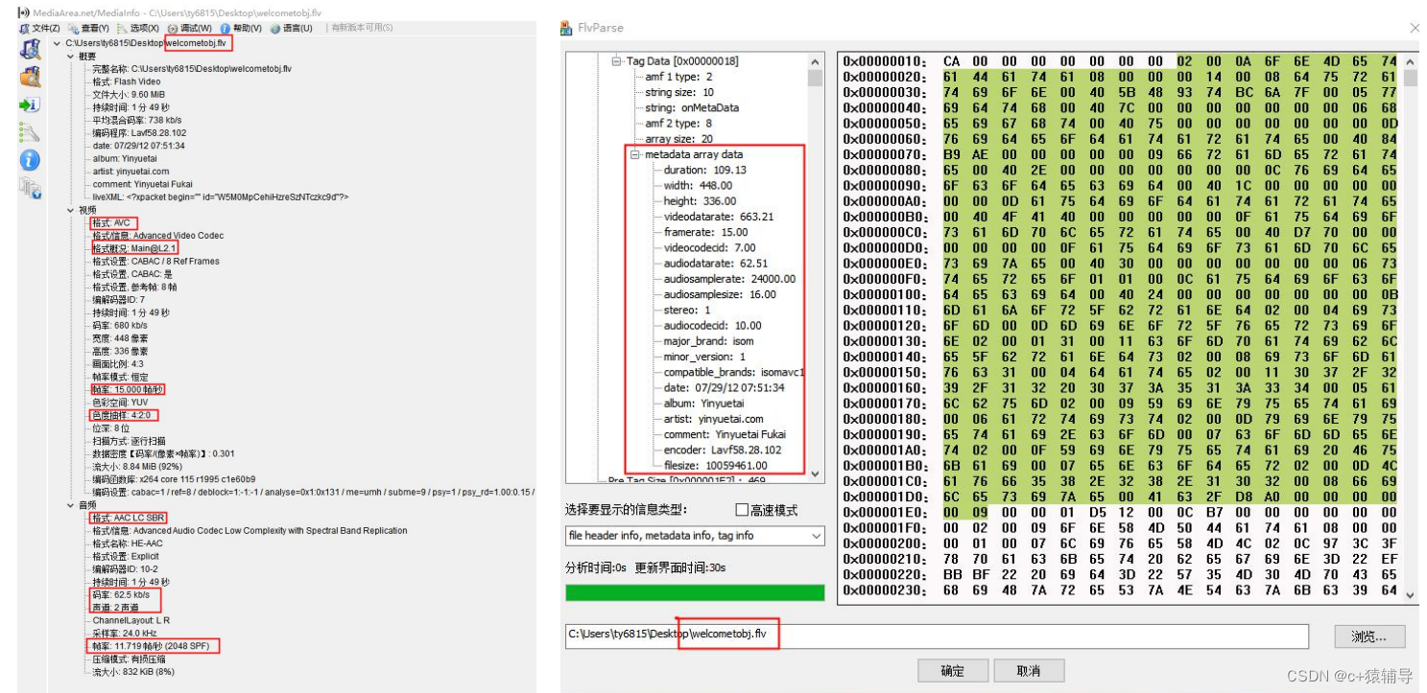Toggle the 高速模式 checkbox
The width and height of the screenshot is (1427, 693).
pyautogui.click(x=742, y=510)
